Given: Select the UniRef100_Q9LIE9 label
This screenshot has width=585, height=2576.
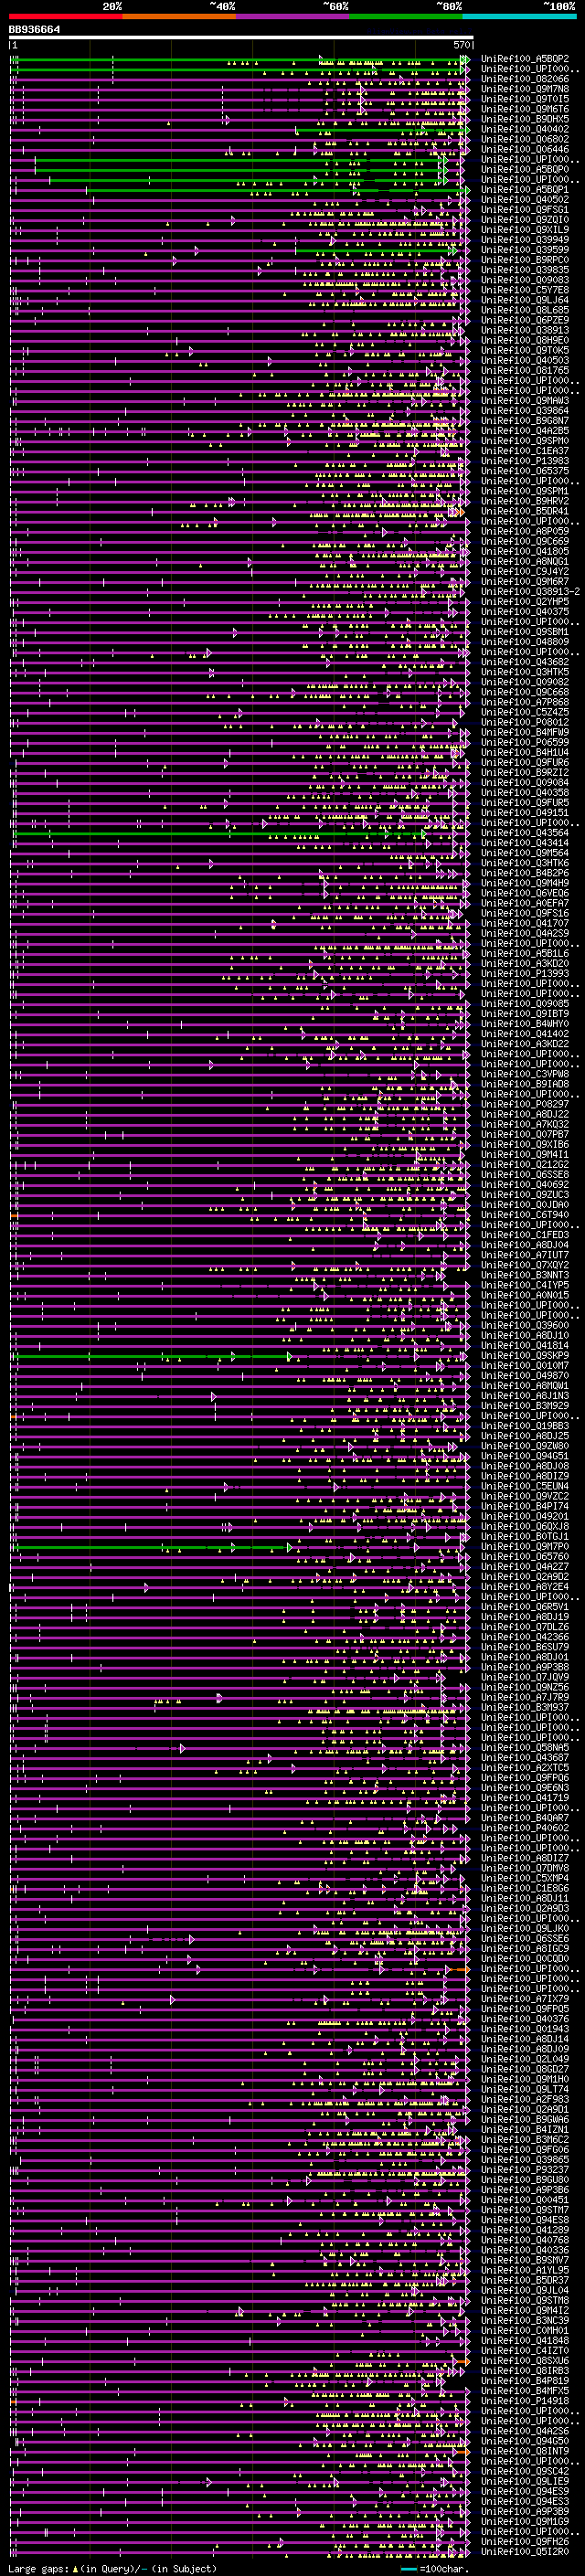Looking at the screenshot, I should click(525, 2481).
